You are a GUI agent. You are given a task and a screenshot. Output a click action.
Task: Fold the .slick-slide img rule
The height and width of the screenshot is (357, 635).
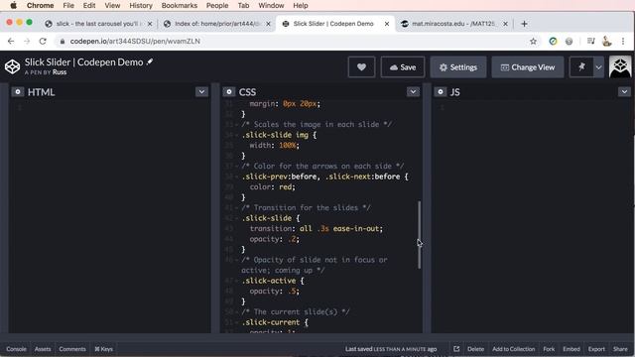pyautogui.click(x=237, y=135)
